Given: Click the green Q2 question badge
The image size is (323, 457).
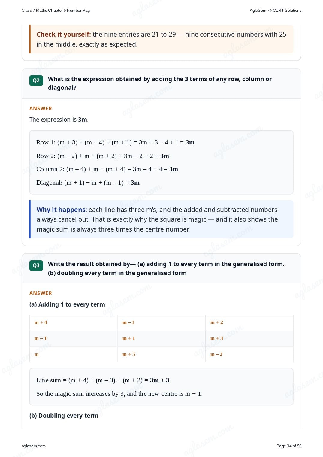Looking at the screenshot, I should [x=36, y=80].
